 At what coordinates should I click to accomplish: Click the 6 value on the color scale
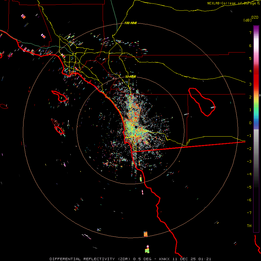click(x=250, y=46)
